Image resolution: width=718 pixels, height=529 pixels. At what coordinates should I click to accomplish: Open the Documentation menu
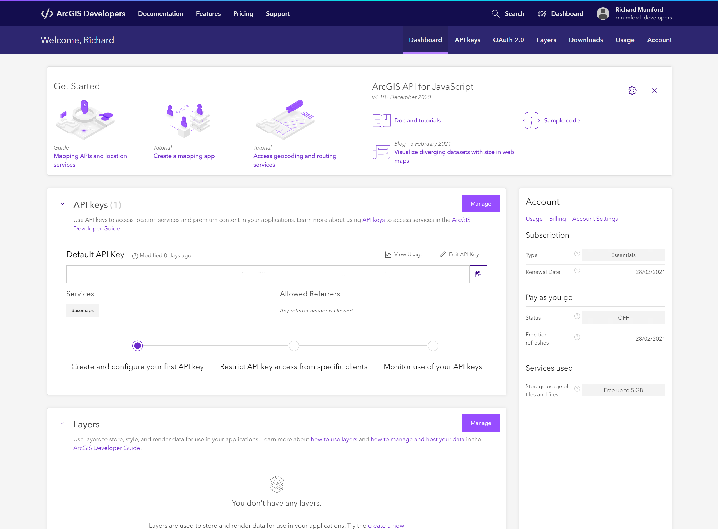point(161,13)
